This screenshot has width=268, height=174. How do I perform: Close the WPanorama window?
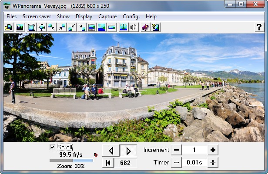coord(256,4)
